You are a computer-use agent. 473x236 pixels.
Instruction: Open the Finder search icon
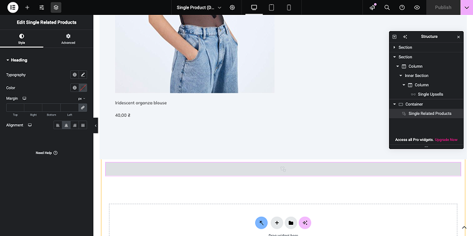(x=387, y=7)
